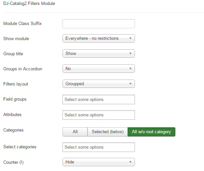Image resolution: width=204 pixels, height=171 pixels.
Task: Click the Module Class Suffix label
Action: click(x=22, y=24)
